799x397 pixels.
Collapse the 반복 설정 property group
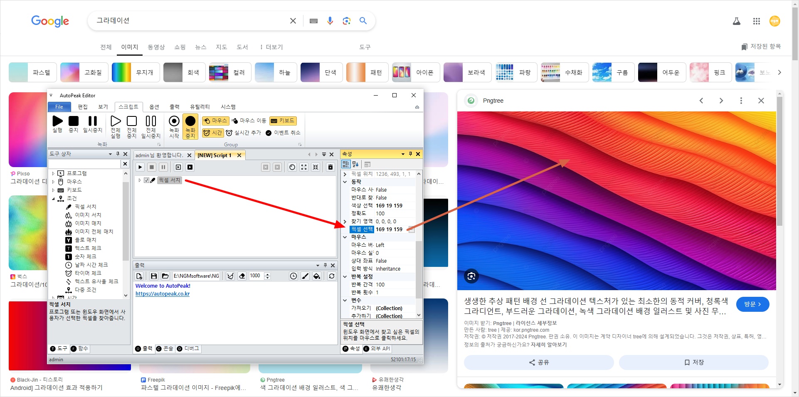345,276
